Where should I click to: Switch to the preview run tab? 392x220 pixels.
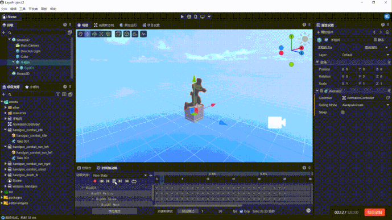[x=128, y=25]
